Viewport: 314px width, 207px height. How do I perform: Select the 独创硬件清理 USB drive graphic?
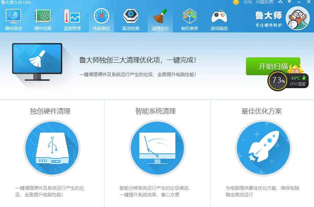[x=52, y=148]
